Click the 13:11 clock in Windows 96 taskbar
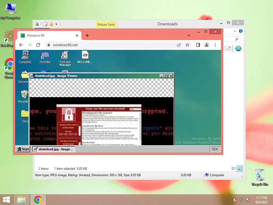273x205 pixels. tap(215, 149)
